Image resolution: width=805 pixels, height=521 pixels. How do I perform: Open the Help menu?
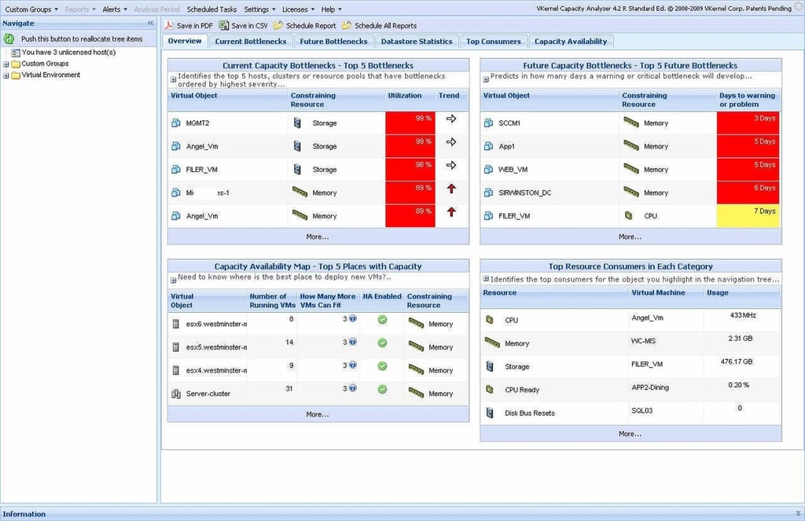(x=331, y=9)
